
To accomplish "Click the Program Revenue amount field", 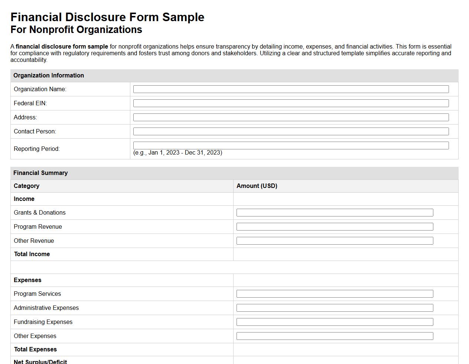I will tap(335, 226).
